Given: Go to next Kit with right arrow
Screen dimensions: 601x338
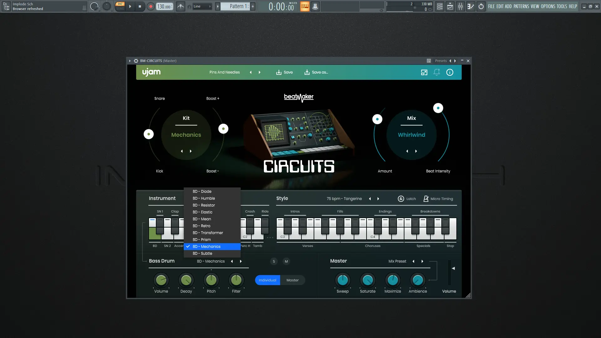Looking at the screenshot, I should pos(191,151).
